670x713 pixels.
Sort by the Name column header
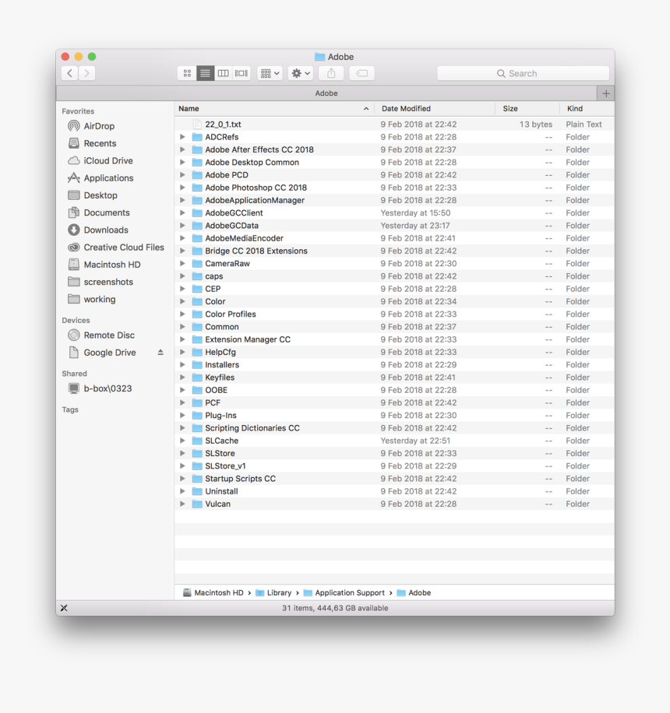274,109
